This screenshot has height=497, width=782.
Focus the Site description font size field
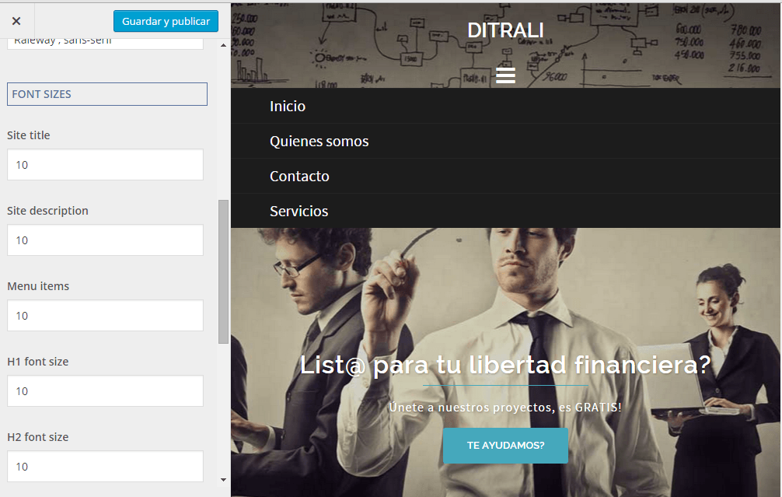pyautogui.click(x=105, y=240)
